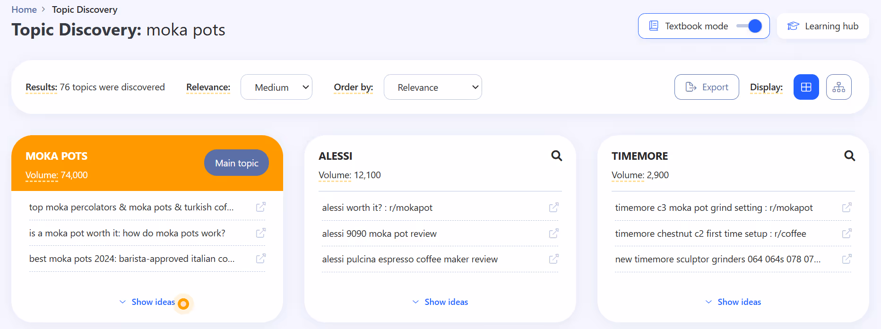Viewport: 881px width, 329px height.
Task: Click the TIMEMORE card title
Action: click(639, 156)
